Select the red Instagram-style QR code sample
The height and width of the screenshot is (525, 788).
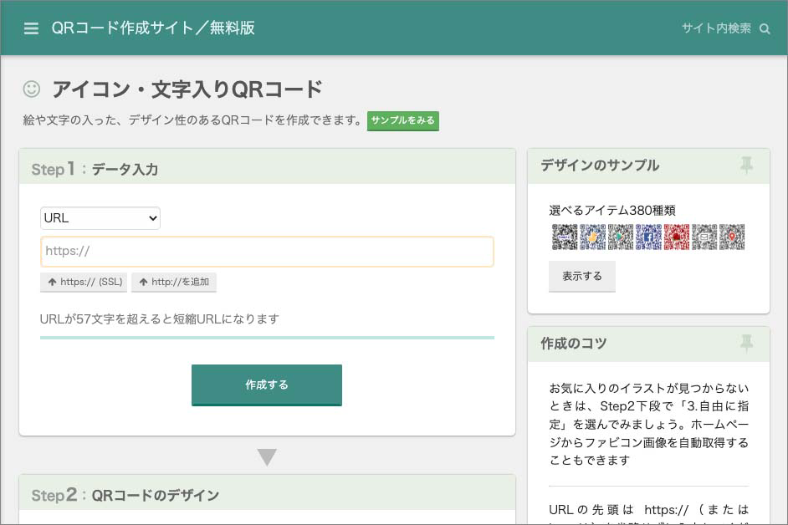676,237
